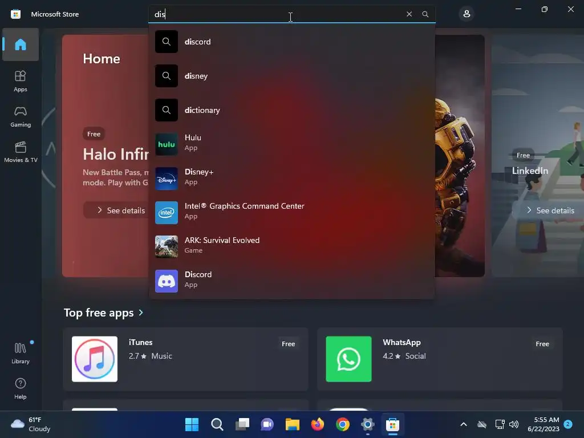Open Windows taskbar search

(x=217, y=424)
